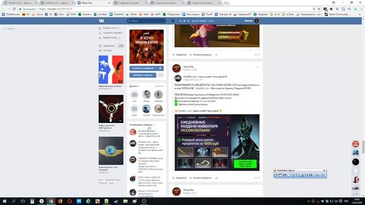Open Calculator from taskbar
The image size is (365, 205).
[32, 201]
